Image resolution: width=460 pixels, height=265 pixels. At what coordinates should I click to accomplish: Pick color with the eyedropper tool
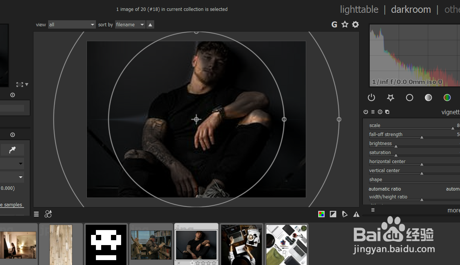[12, 150]
